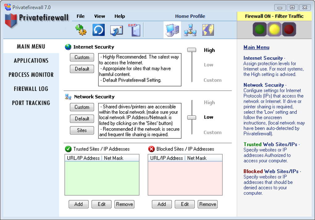Click the Sites button

click(x=82, y=130)
